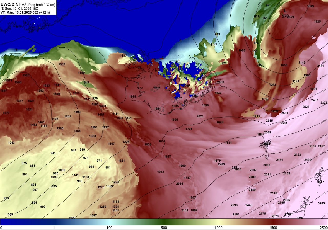This screenshot has width=328, height=230.
Task: Pick the height value 2497
Action: point(315,100)
